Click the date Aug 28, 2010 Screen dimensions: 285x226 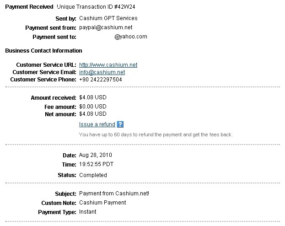[96, 155]
